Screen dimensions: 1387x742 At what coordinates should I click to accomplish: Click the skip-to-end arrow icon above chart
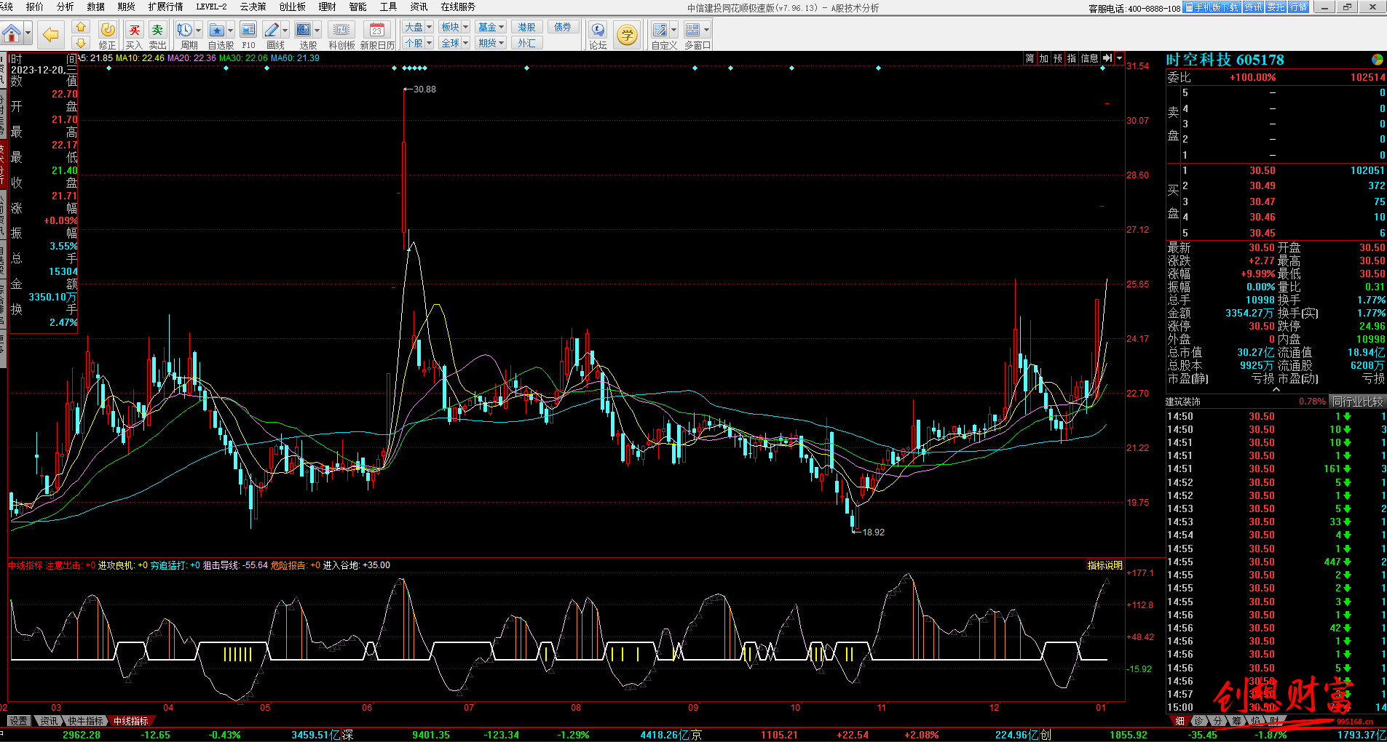[1107, 58]
